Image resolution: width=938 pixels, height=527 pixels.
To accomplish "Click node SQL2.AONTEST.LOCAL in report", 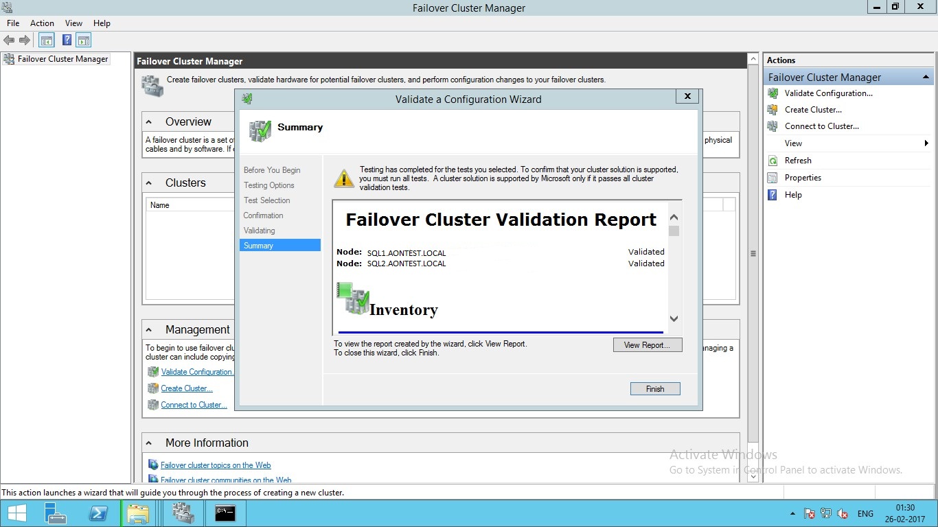I will (407, 263).
